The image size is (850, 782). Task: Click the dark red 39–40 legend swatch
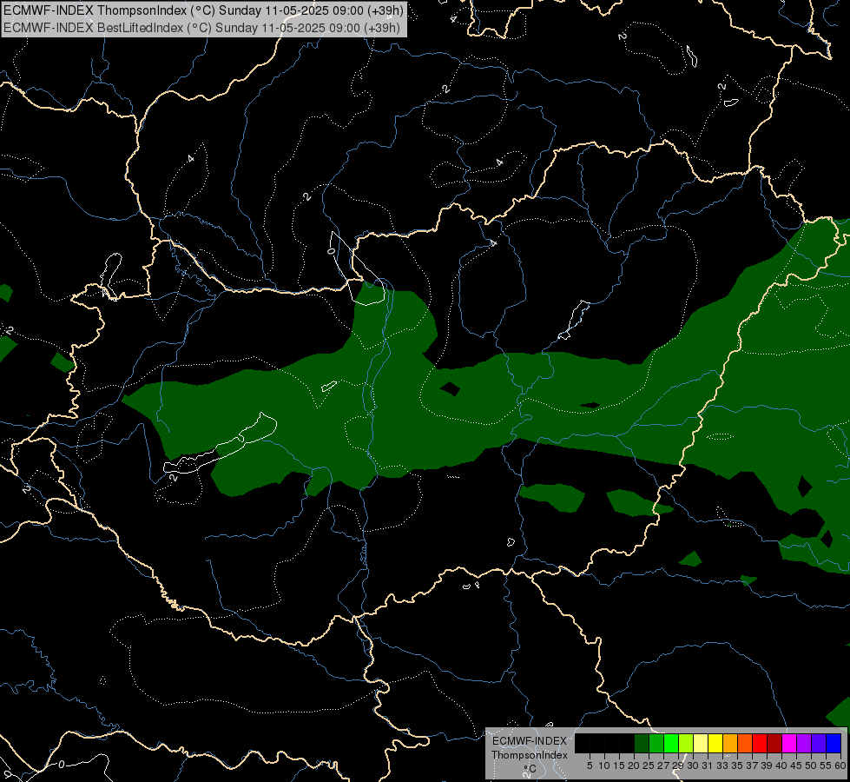tap(774, 743)
